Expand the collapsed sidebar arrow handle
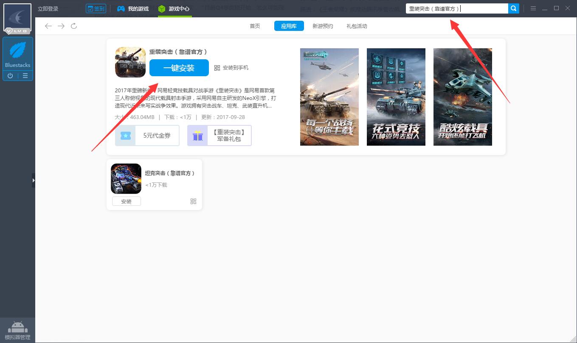The width and height of the screenshot is (577, 343). click(x=34, y=180)
